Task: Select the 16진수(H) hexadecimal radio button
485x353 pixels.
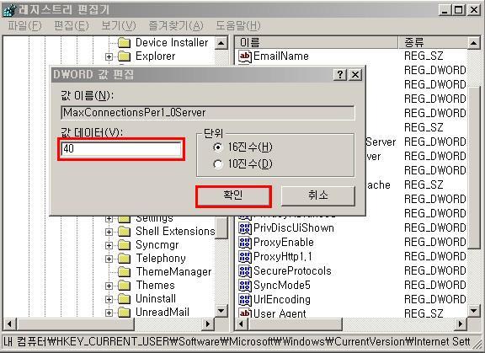Action: point(218,147)
